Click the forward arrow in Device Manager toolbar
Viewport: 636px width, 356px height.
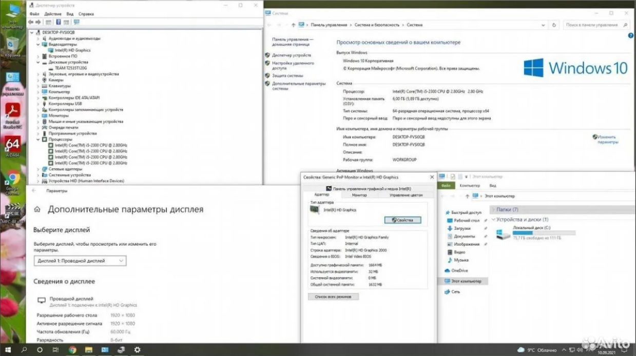coord(38,22)
